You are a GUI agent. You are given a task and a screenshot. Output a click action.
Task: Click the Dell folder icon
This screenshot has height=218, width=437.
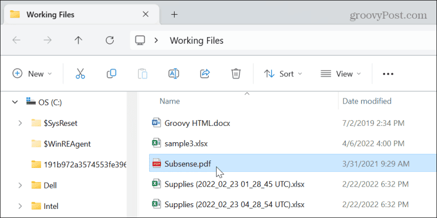tap(36, 185)
